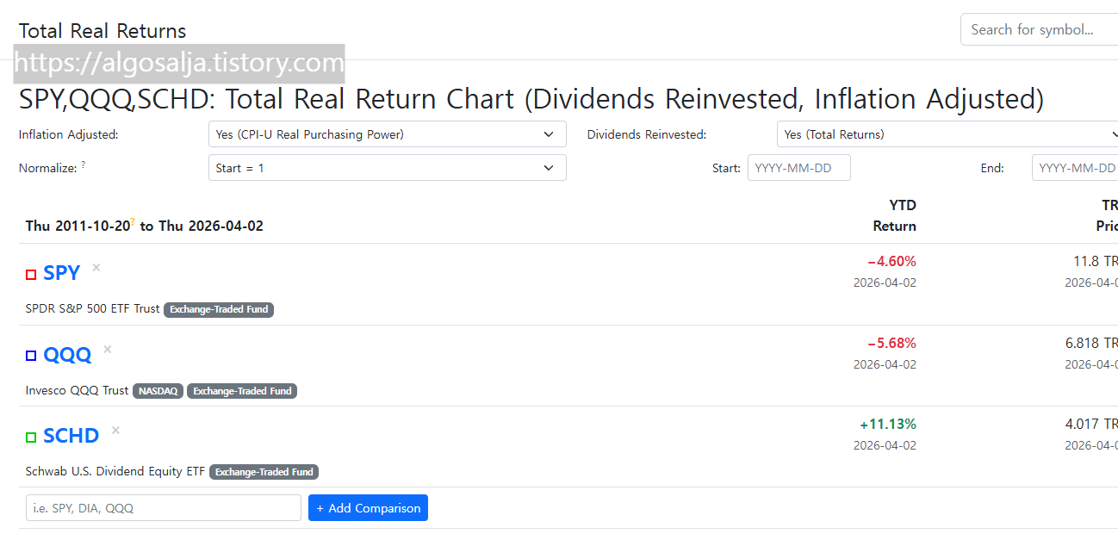Open the SCHD ticker page
The image size is (1118, 540).
(x=71, y=435)
